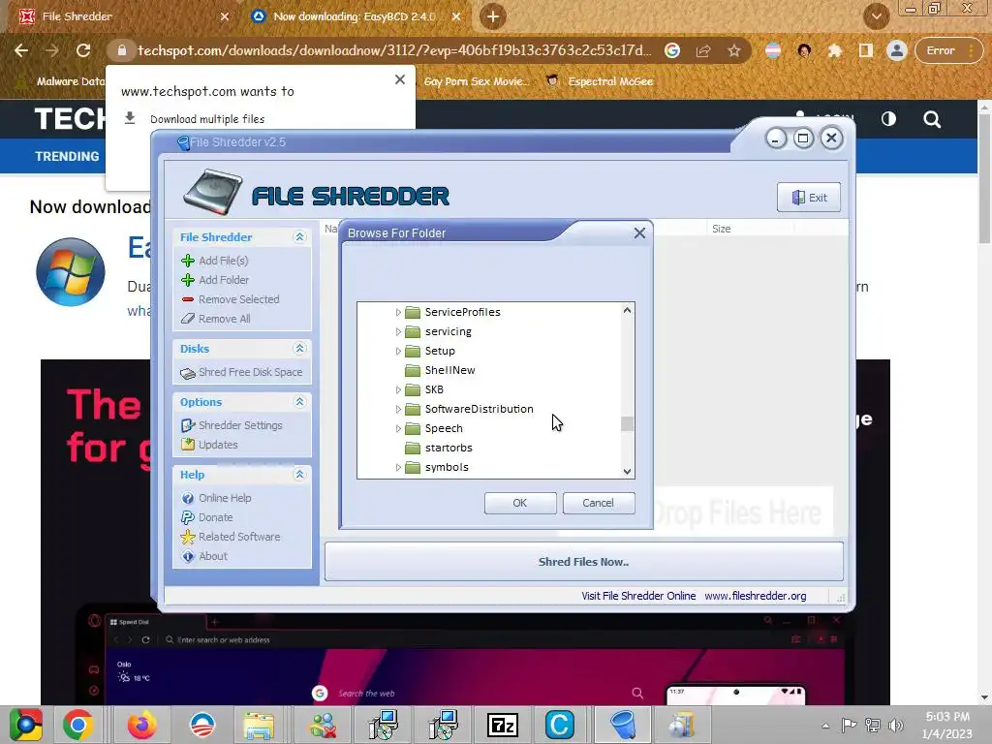Open 7-Zip from the taskbar
This screenshot has height=744, width=992.
point(503,725)
